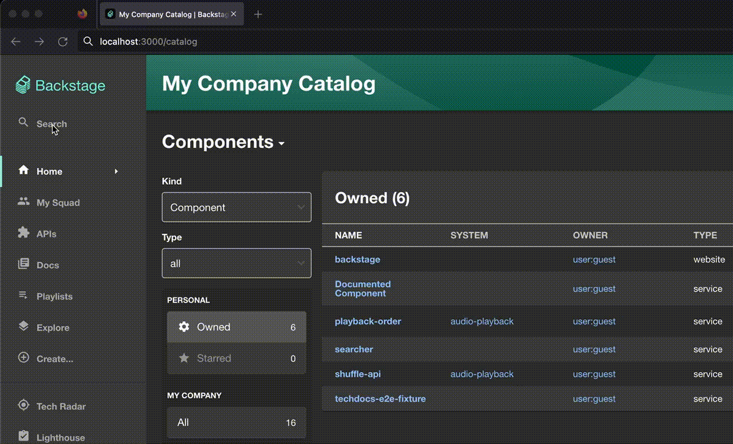Reload the page with browser refresh button

pos(63,42)
